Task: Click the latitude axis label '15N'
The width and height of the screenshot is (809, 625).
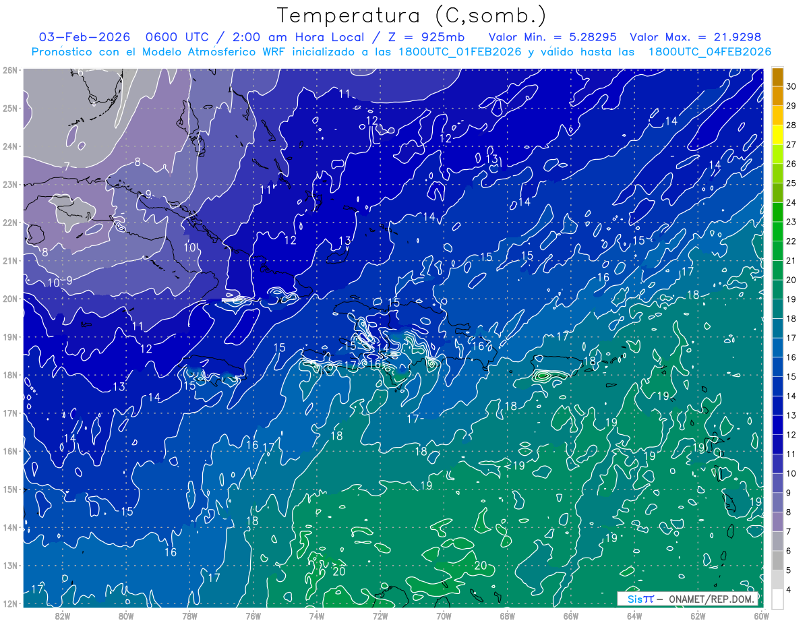Action: tap(10, 489)
